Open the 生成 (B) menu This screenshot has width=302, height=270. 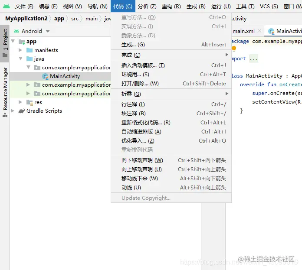(x=196, y=7)
